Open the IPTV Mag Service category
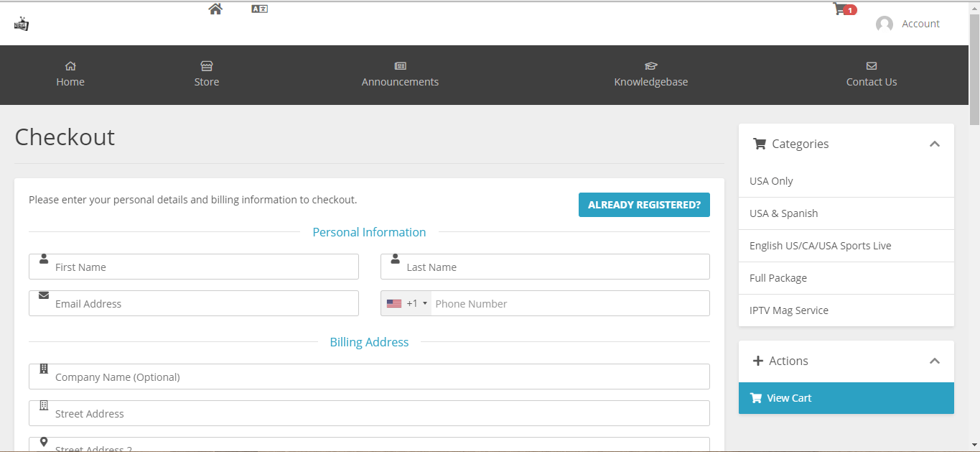 (x=788, y=310)
